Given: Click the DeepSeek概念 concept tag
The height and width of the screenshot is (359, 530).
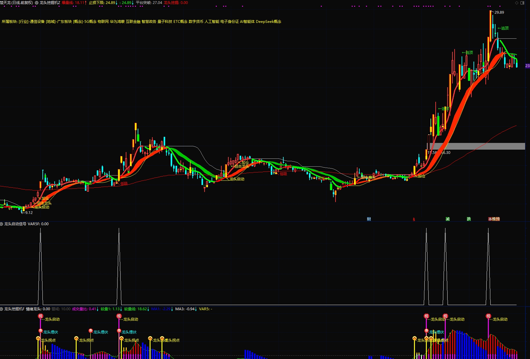Looking at the screenshot, I should click(268, 22).
